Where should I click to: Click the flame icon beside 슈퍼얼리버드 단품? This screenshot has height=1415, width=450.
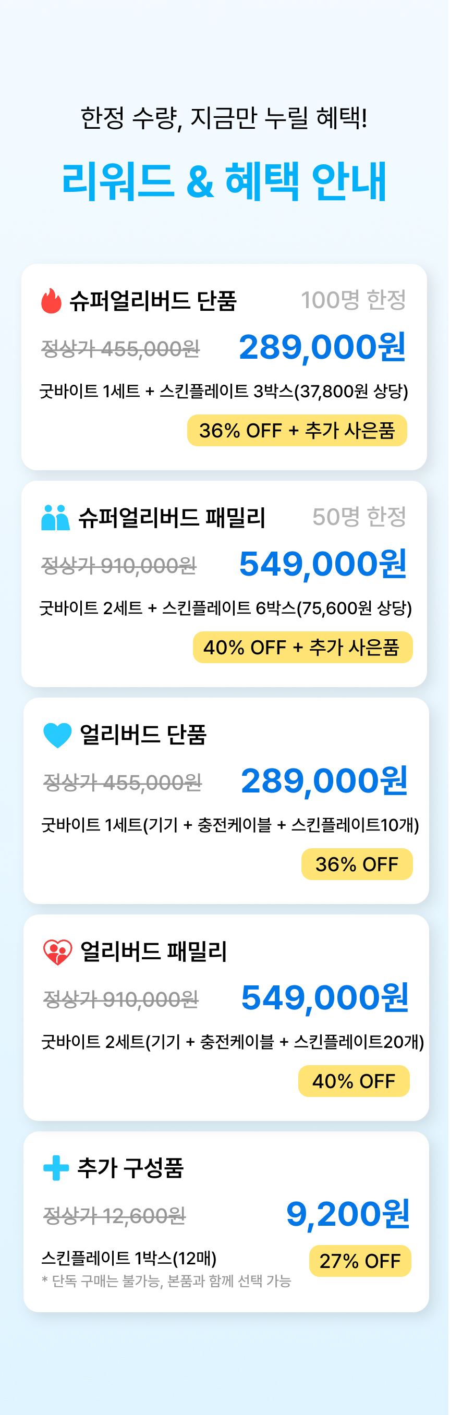tap(51, 301)
